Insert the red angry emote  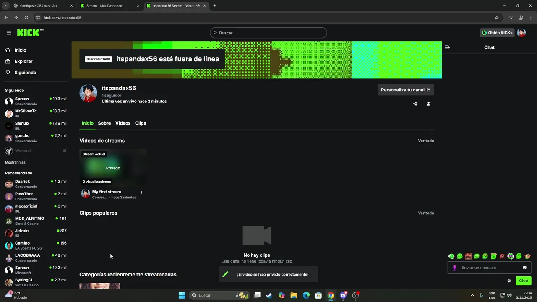(502, 256)
